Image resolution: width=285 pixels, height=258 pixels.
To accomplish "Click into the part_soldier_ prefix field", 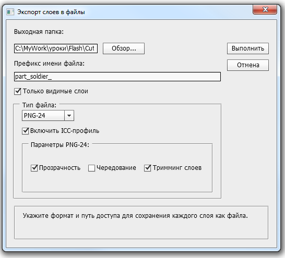I will coord(117,77).
